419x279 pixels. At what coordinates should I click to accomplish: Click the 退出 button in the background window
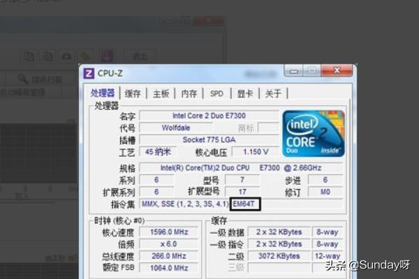tap(140, 56)
